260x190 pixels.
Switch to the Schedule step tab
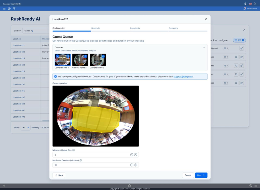click(x=96, y=28)
